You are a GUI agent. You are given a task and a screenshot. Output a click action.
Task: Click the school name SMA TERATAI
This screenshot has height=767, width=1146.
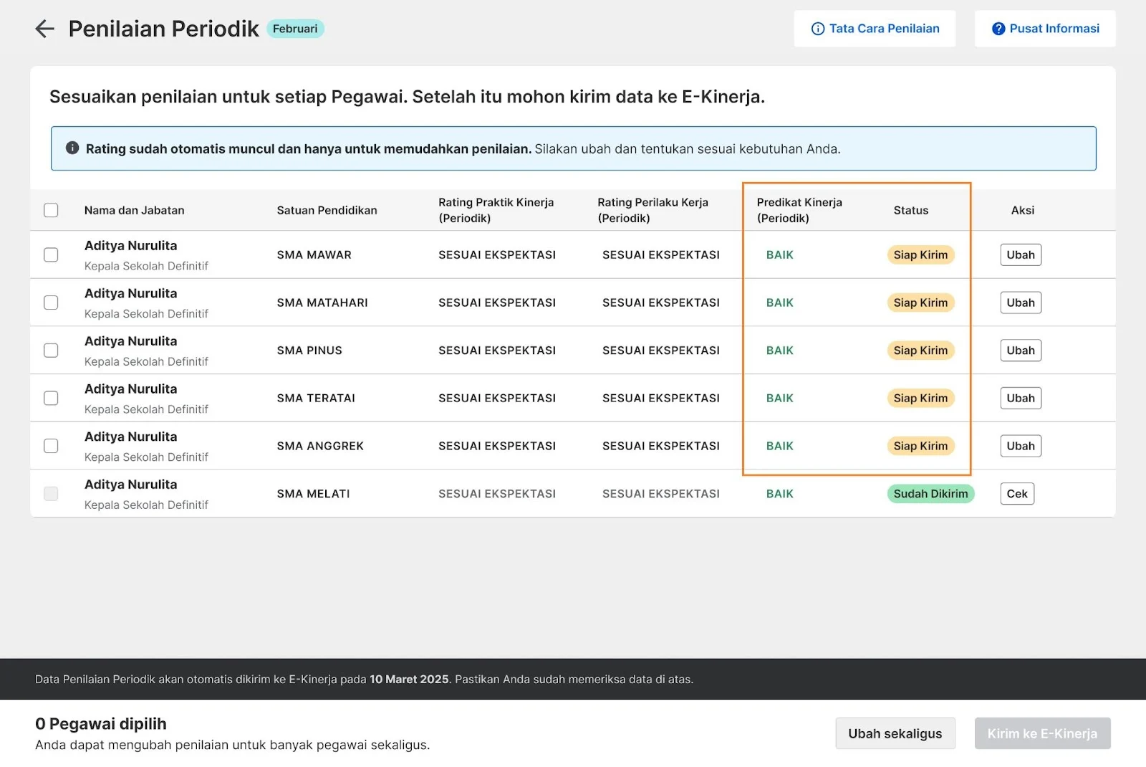click(316, 398)
